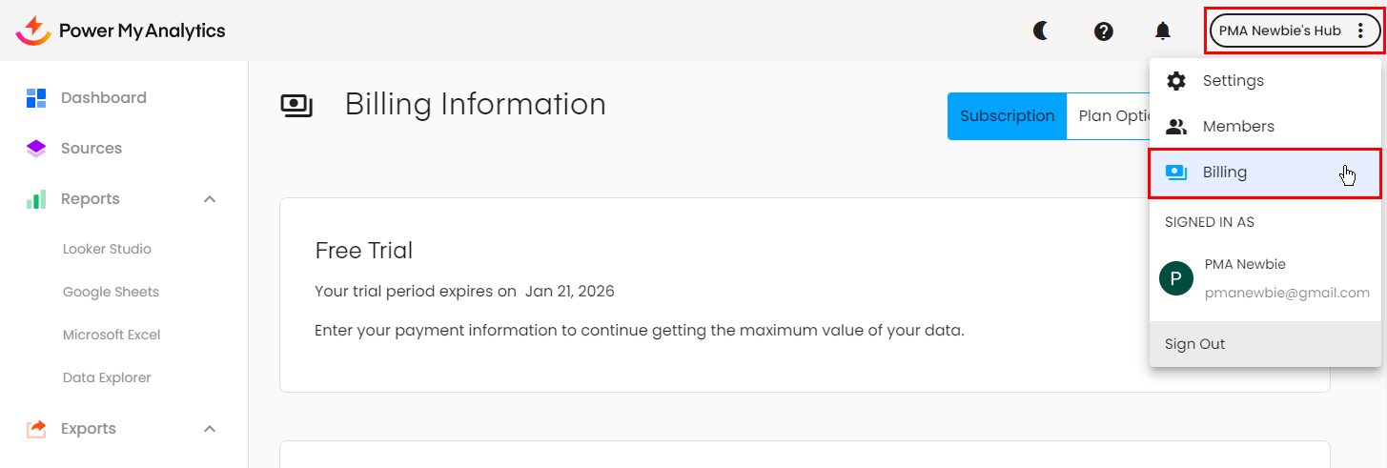Switch to the Subscription tab
1387x468 pixels.
[x=1007, y=116]
